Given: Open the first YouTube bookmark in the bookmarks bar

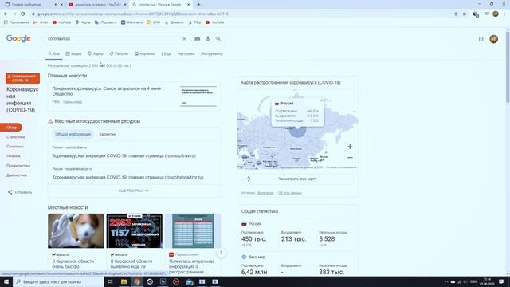Looking at the screenshot, I should 61,22.
